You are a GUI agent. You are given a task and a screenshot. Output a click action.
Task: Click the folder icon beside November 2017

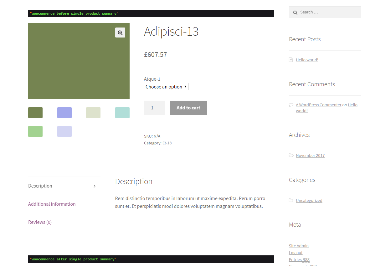[x=291, y=155]
